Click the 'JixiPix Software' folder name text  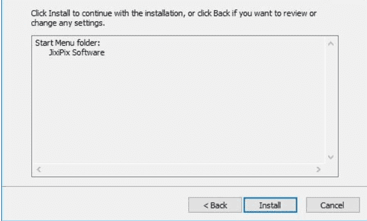click(77, 53)
